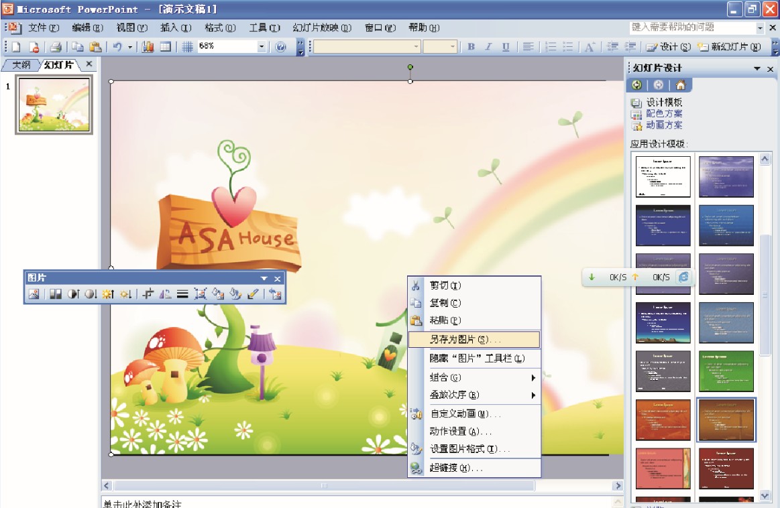The image size is (780, 508).
Task: Switch to the 大纲 tab
Action: tap(21, 64)
